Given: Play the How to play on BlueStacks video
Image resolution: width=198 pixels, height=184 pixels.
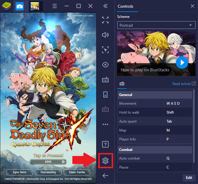Looking at the screenshot, I should (x=182, y=63).
